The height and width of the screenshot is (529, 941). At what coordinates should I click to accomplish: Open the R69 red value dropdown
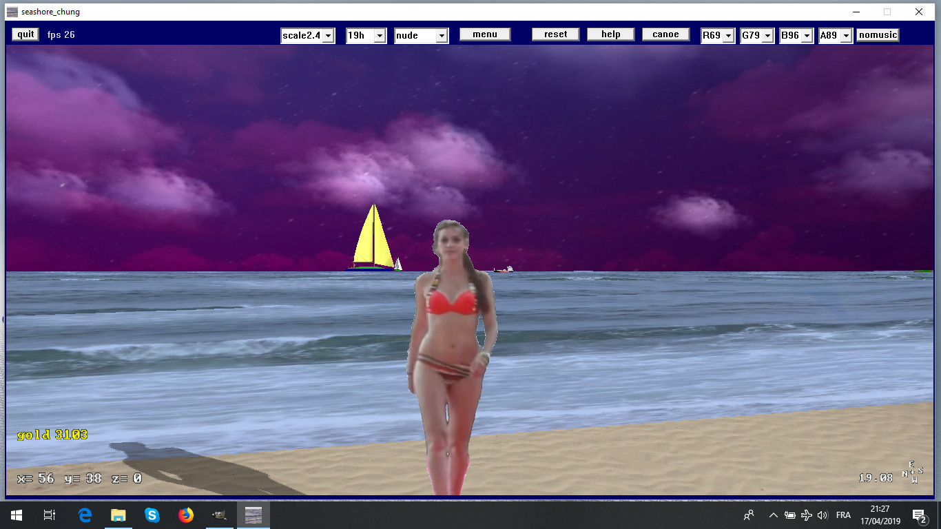click(718, 36)
